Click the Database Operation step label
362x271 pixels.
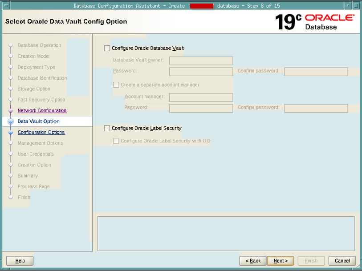point(39,45)
